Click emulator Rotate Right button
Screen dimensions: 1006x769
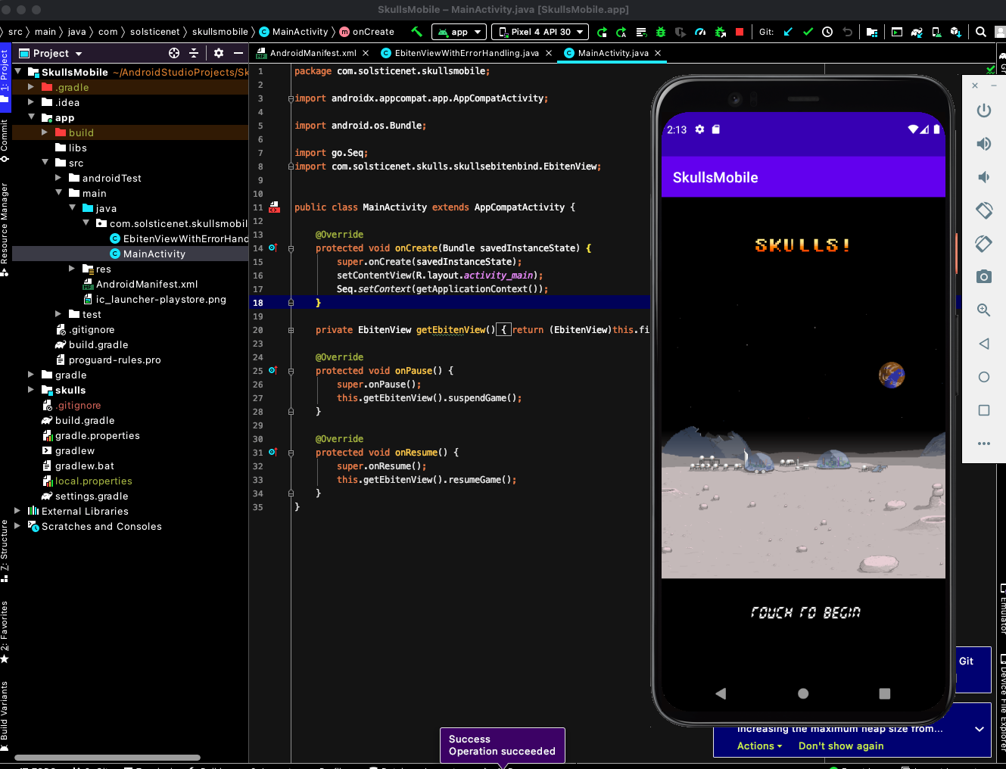[984, 244]
